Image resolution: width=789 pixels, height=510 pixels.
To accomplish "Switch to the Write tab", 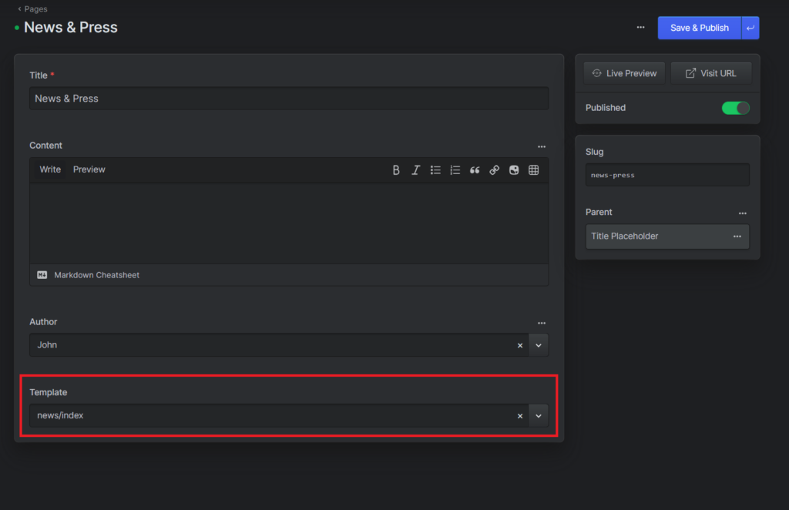I will point(50,169).
